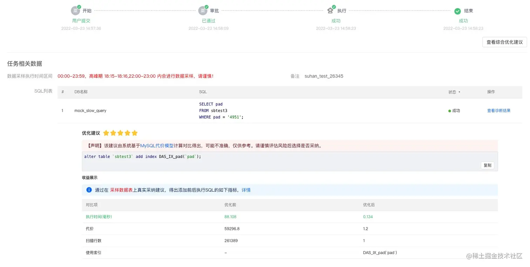Click the 0.134 after-optimization value
The image size is (530, 267).
(368, 217)
